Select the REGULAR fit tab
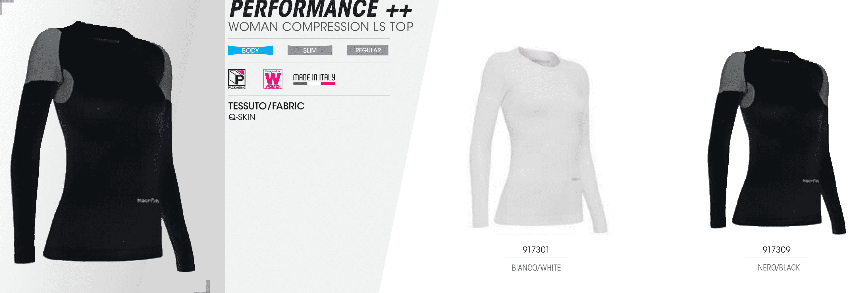The width and height of the screenshot is (850, 293). (x=367, y=50)
